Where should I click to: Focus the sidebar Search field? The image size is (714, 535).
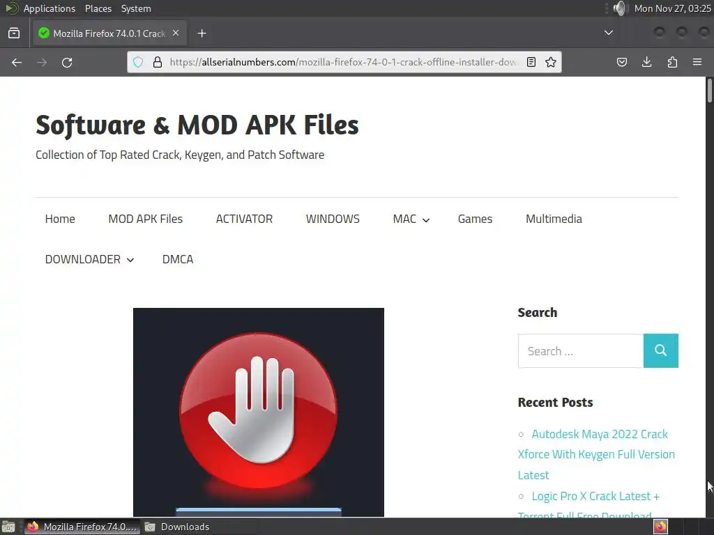pos(581,351)
